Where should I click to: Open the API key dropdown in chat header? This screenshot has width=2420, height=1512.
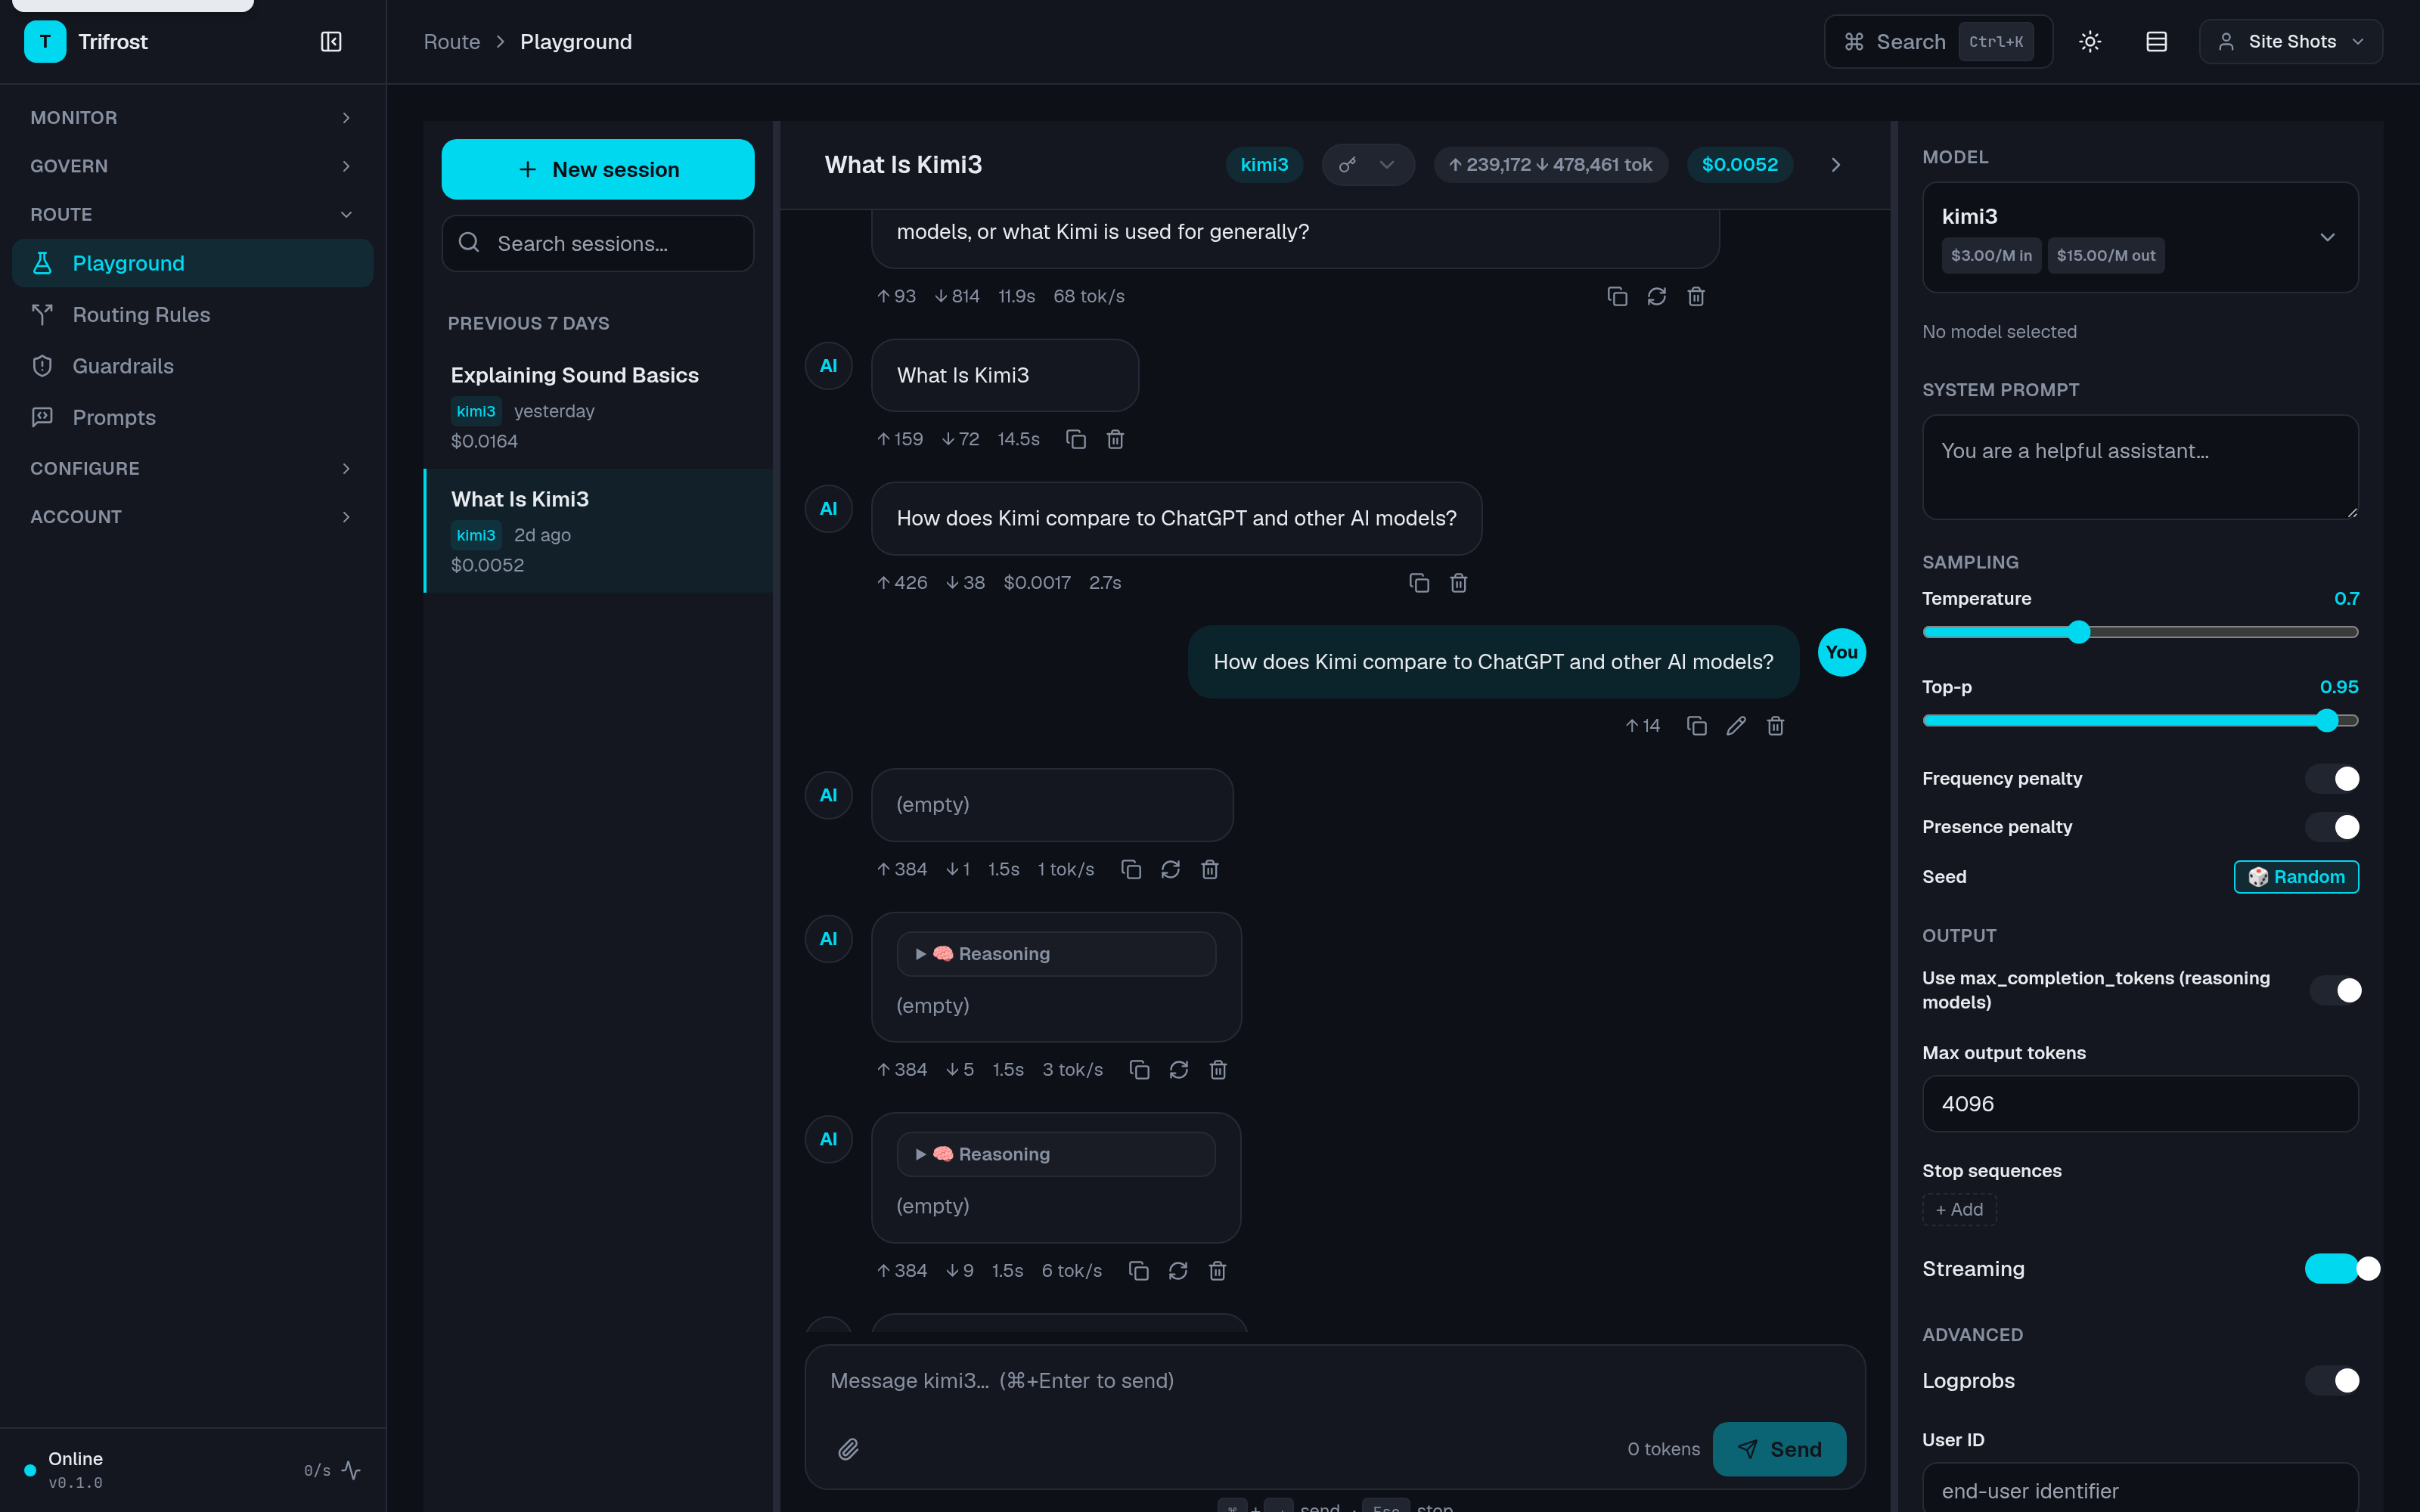[1367, 164]
